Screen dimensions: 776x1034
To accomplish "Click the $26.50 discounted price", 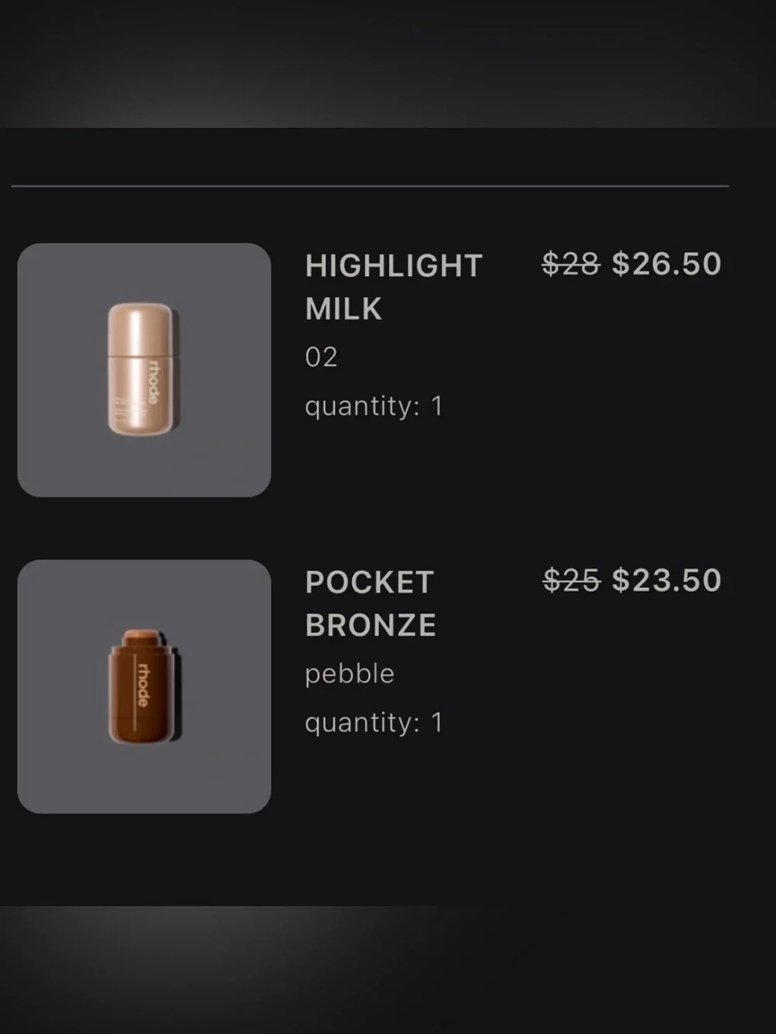I will (x=667, y=264).
